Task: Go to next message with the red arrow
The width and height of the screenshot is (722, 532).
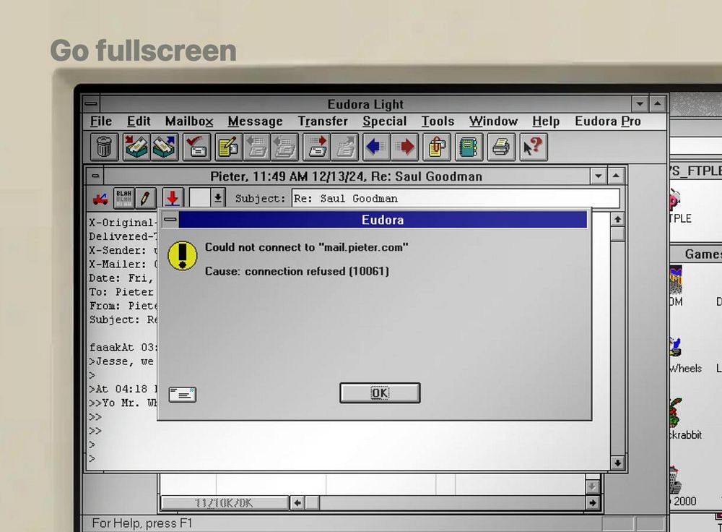Action: [x=405, y=147]
